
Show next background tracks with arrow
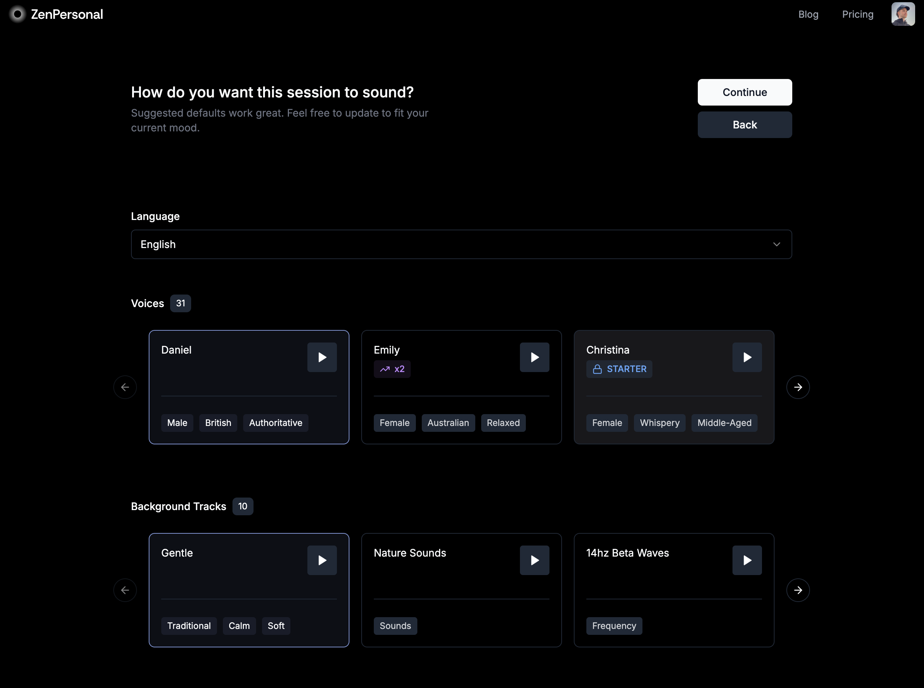coord(797,590)
